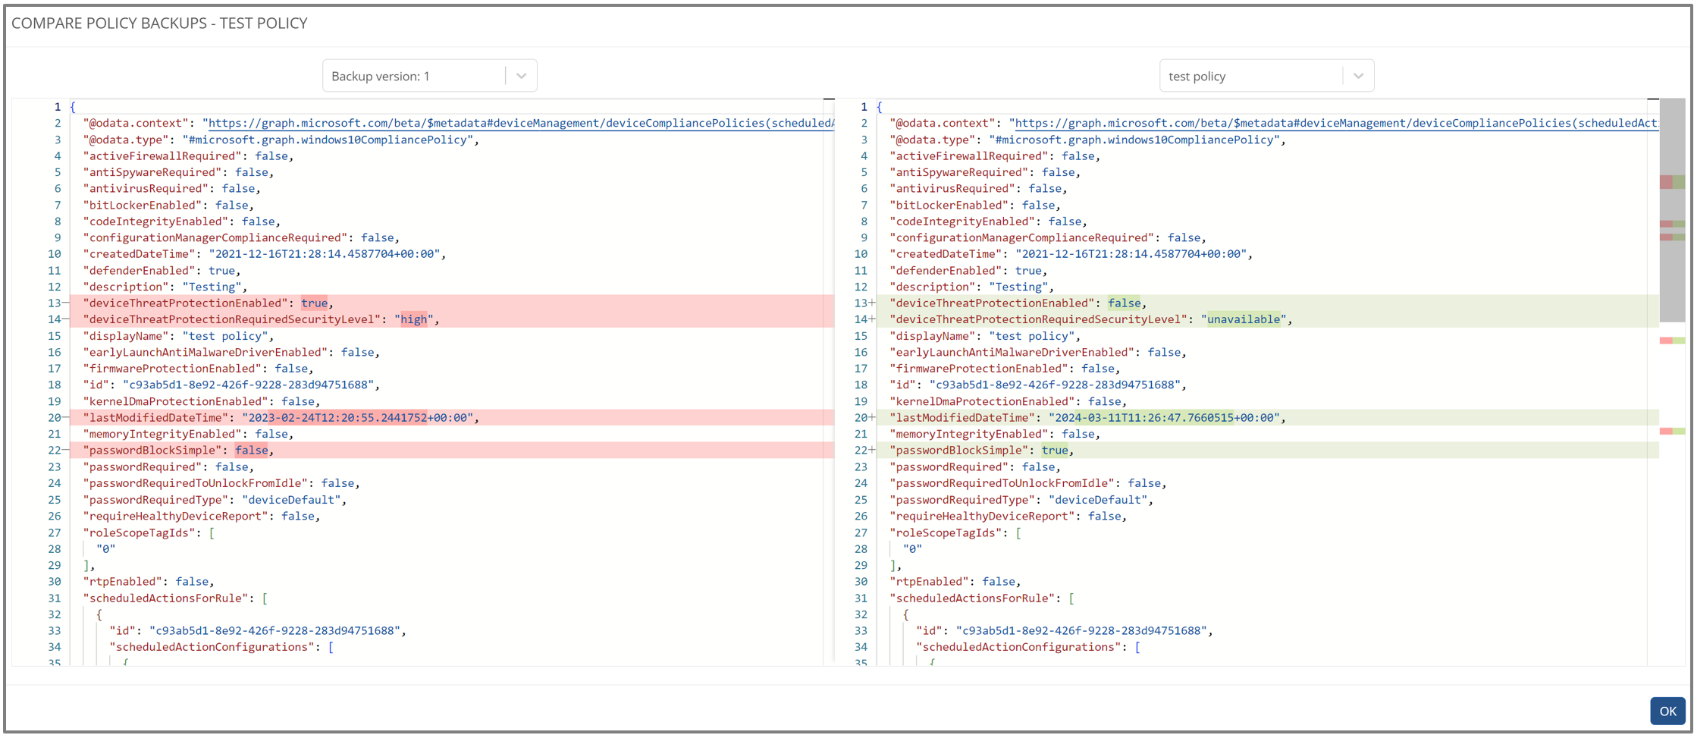Click highlighted "high" value in left pane
The image size is (1694, 735).
[x=414, y=319]
